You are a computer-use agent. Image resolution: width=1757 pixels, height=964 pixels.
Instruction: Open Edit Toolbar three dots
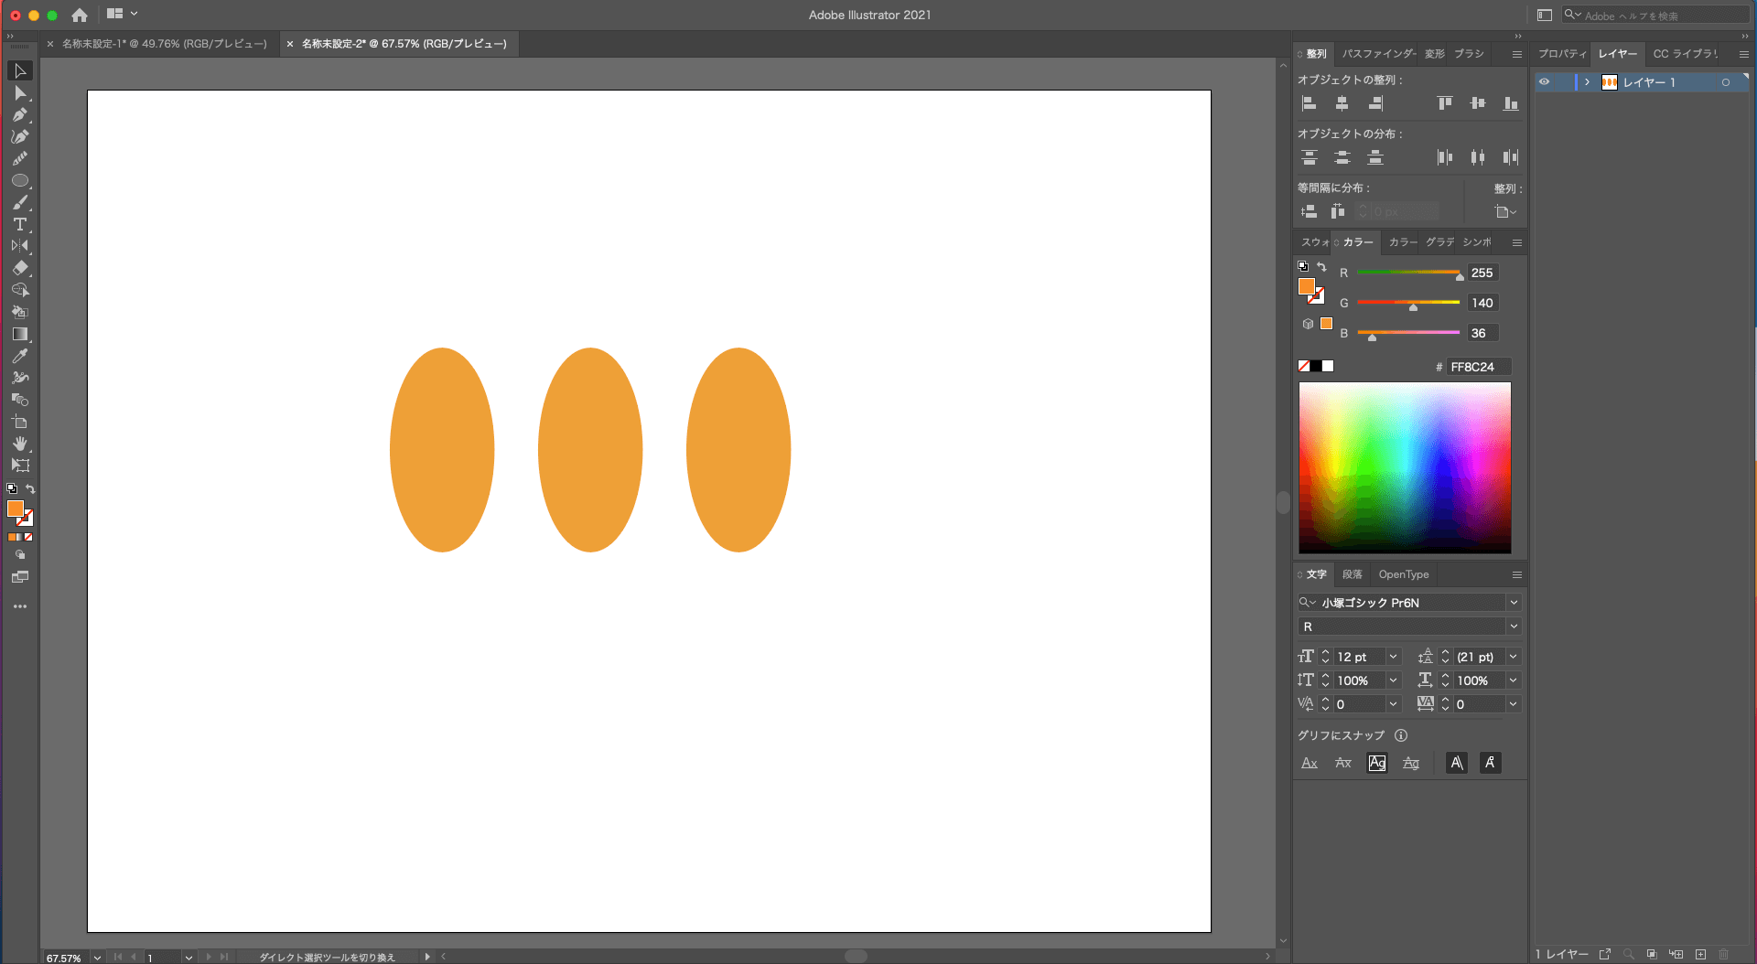(x=19, y=606)
